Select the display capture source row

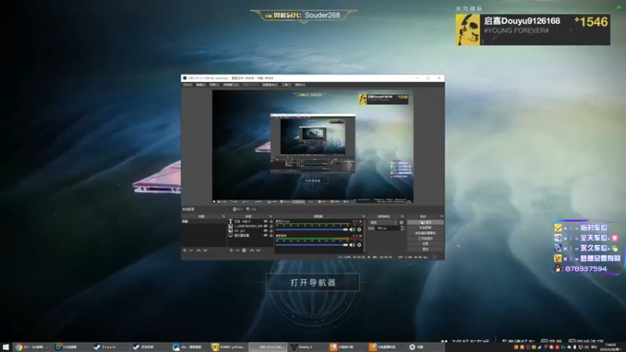(x=250, y=235)
